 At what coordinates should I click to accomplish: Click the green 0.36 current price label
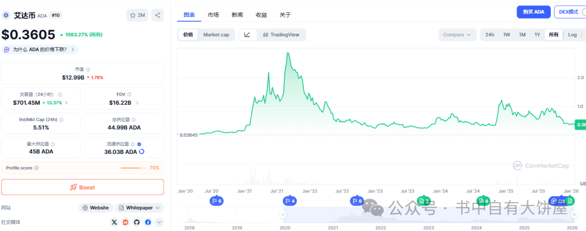581,125
